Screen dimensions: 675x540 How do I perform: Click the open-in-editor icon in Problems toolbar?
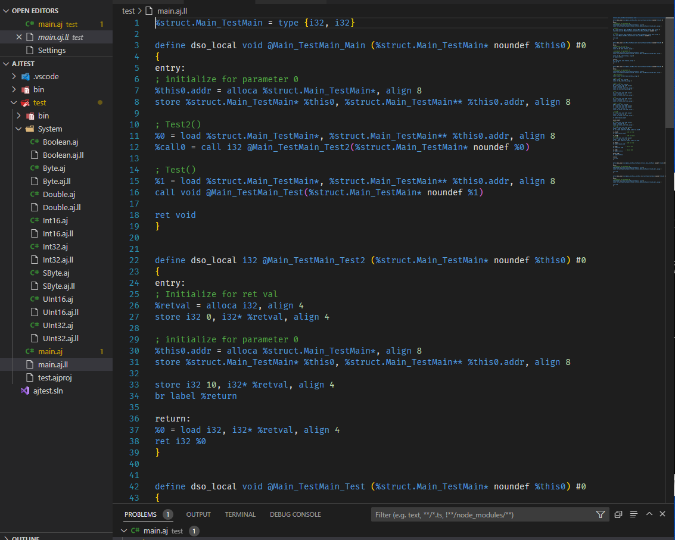[x=618, y=514]
